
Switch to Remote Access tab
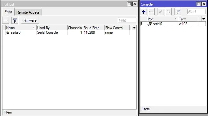tap(28, 12)
